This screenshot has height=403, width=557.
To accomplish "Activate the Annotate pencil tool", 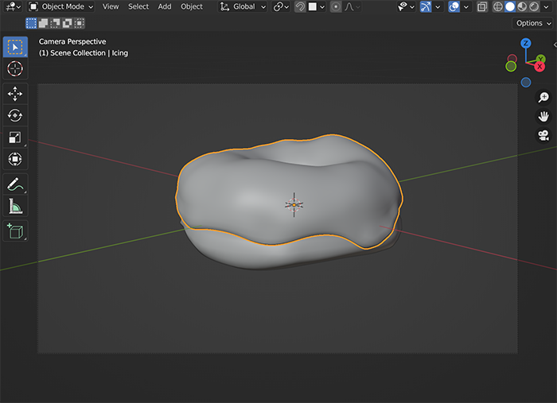I will (x=15, y=184).
